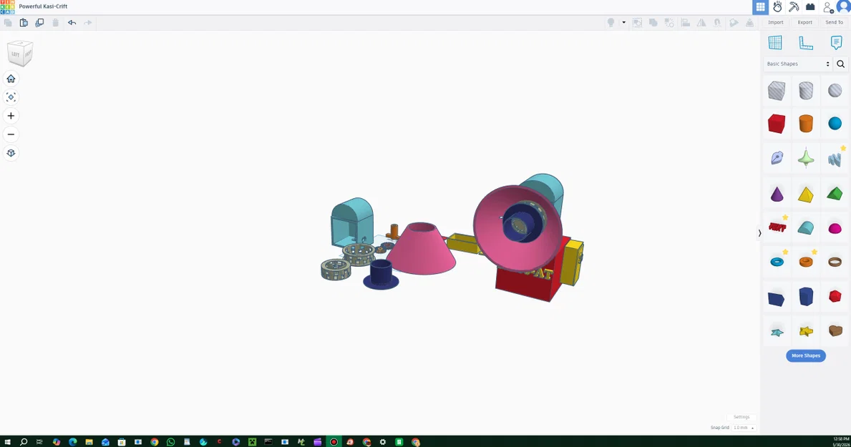This screenshot has height=447, width=851.
Task: Click the Align tool icon
Action: [x=686, y=23]
